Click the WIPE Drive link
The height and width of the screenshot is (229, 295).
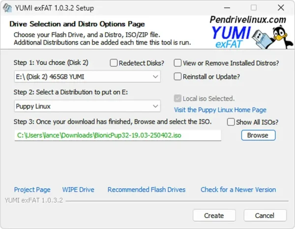78,190
